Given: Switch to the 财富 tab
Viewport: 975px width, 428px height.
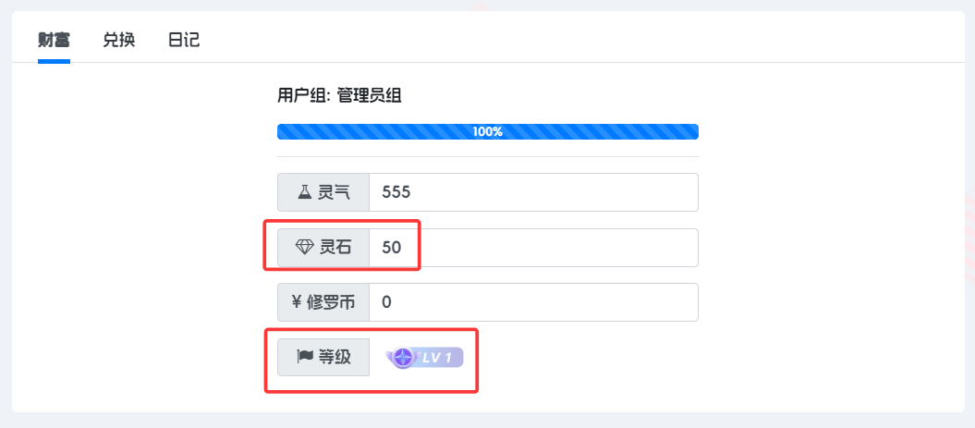Looking at the screenshot, I should (x=54, y=41).
